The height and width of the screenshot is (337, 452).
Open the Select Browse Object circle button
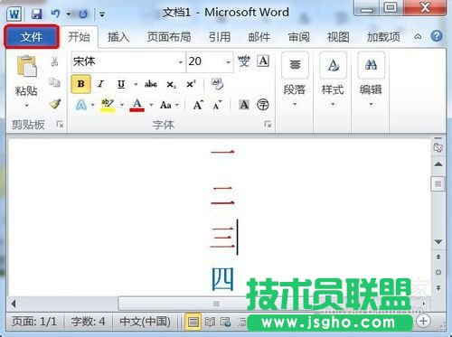pos(438,272)
